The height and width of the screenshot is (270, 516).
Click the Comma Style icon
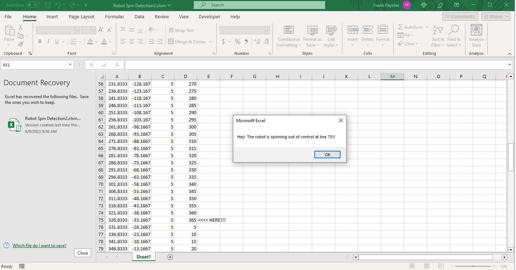247,42
